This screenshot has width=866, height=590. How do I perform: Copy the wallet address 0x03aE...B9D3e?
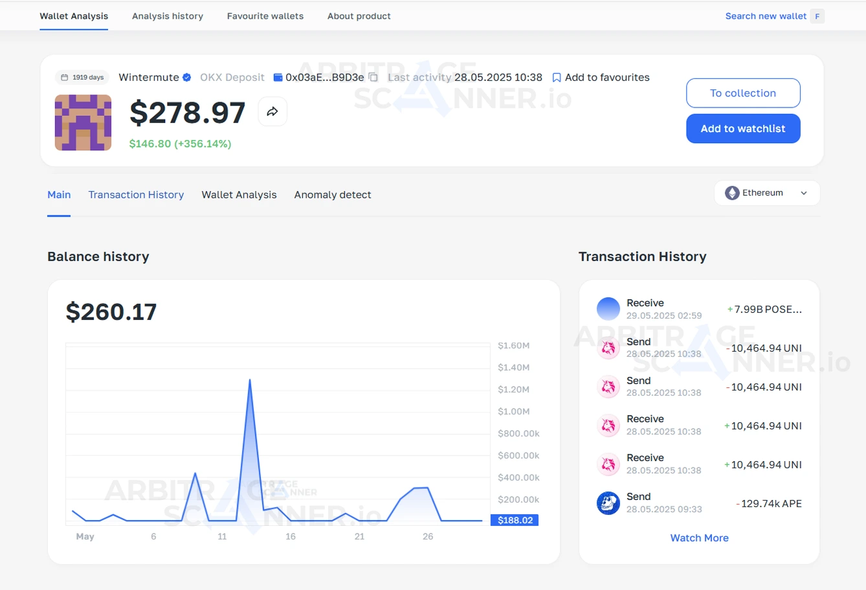373,77
